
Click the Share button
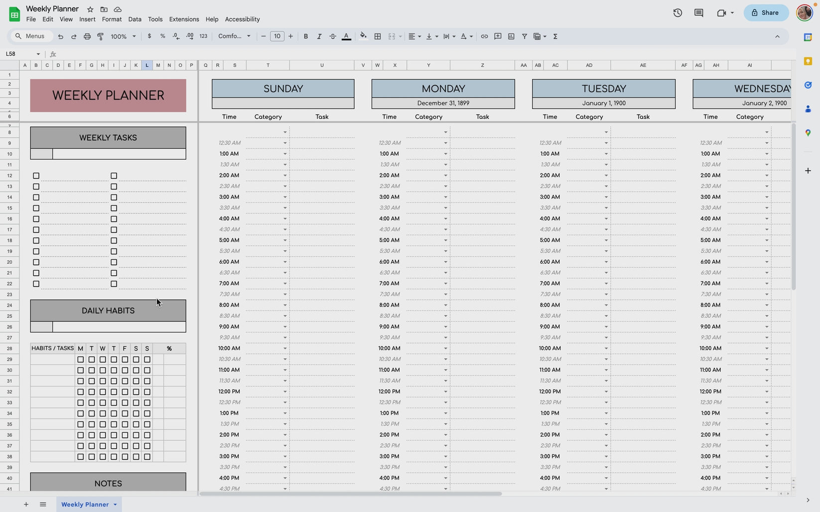(766, 12)
